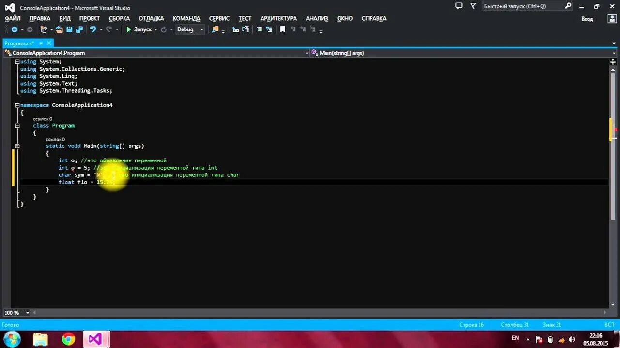This screenshot has height=348, width=620.
Task: Open the КОМАНДА menu
Action: (x=186, y=18)
